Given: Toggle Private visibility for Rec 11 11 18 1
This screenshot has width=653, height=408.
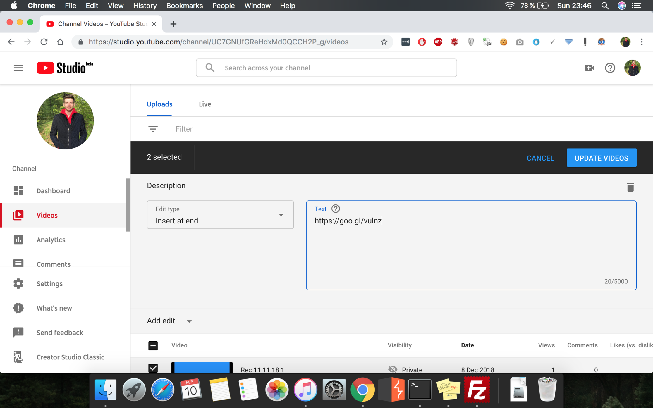Looking at the screenshot, I should coord(393,369).
